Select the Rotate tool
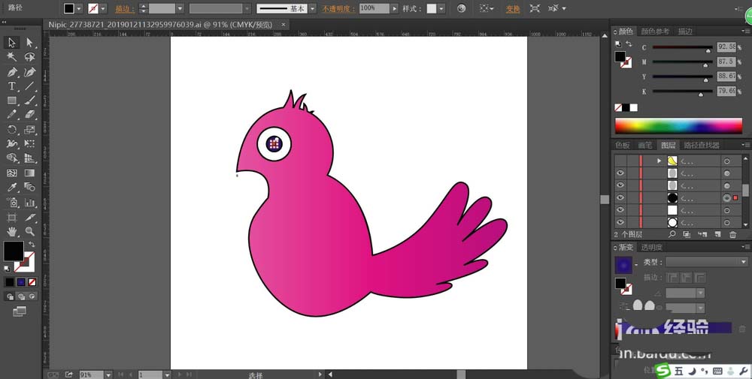 click(x=12, y=129)
